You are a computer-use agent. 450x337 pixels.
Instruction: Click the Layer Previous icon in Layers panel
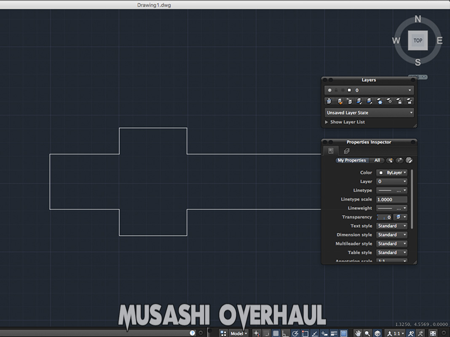(x=349, y=101)
